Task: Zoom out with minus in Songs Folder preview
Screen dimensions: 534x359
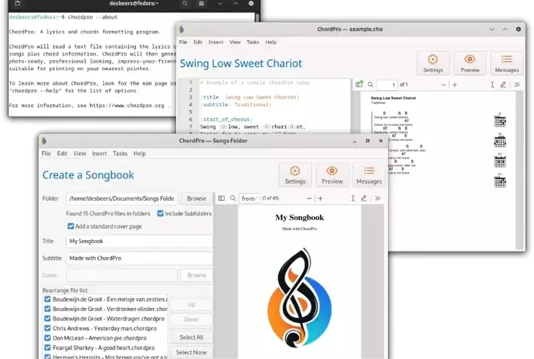Action: [309, 198]
